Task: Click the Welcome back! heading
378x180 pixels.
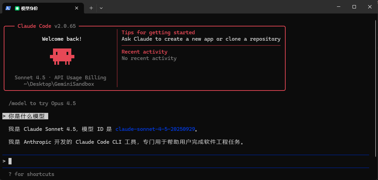Action: tap(62, 39)
